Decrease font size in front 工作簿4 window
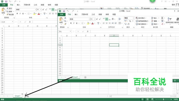Viewport: 179px width, 101px height. tap(100, 19)
